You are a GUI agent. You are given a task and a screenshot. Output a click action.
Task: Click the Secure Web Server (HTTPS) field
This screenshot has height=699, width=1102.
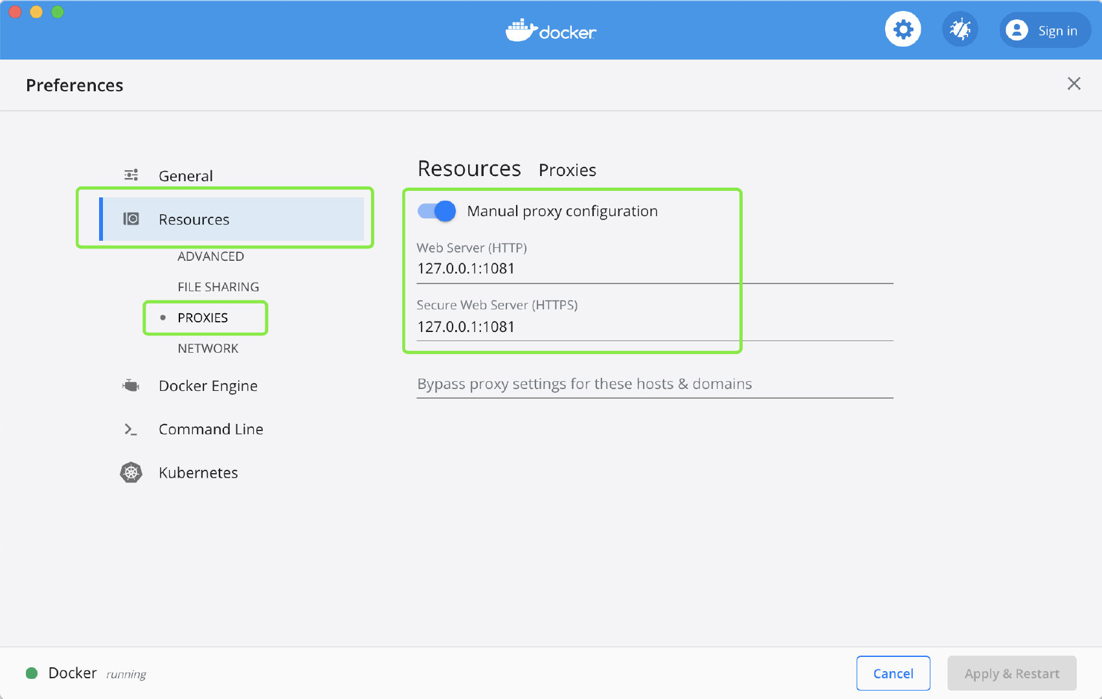(654, 327)
